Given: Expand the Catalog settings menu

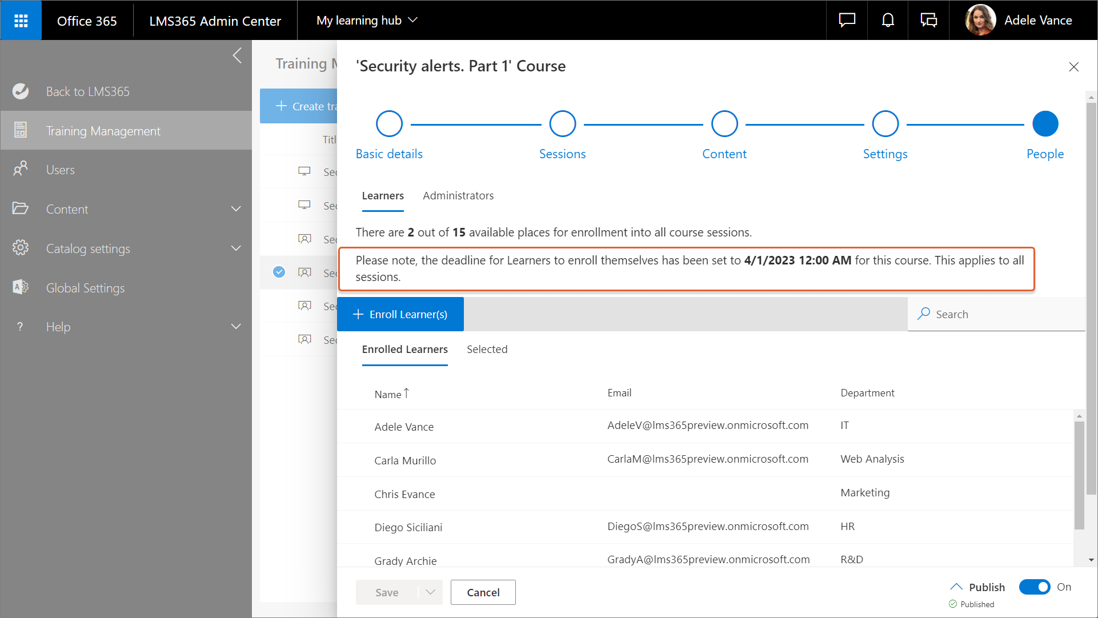Looking at the screenshot, I should click(236, 248).
